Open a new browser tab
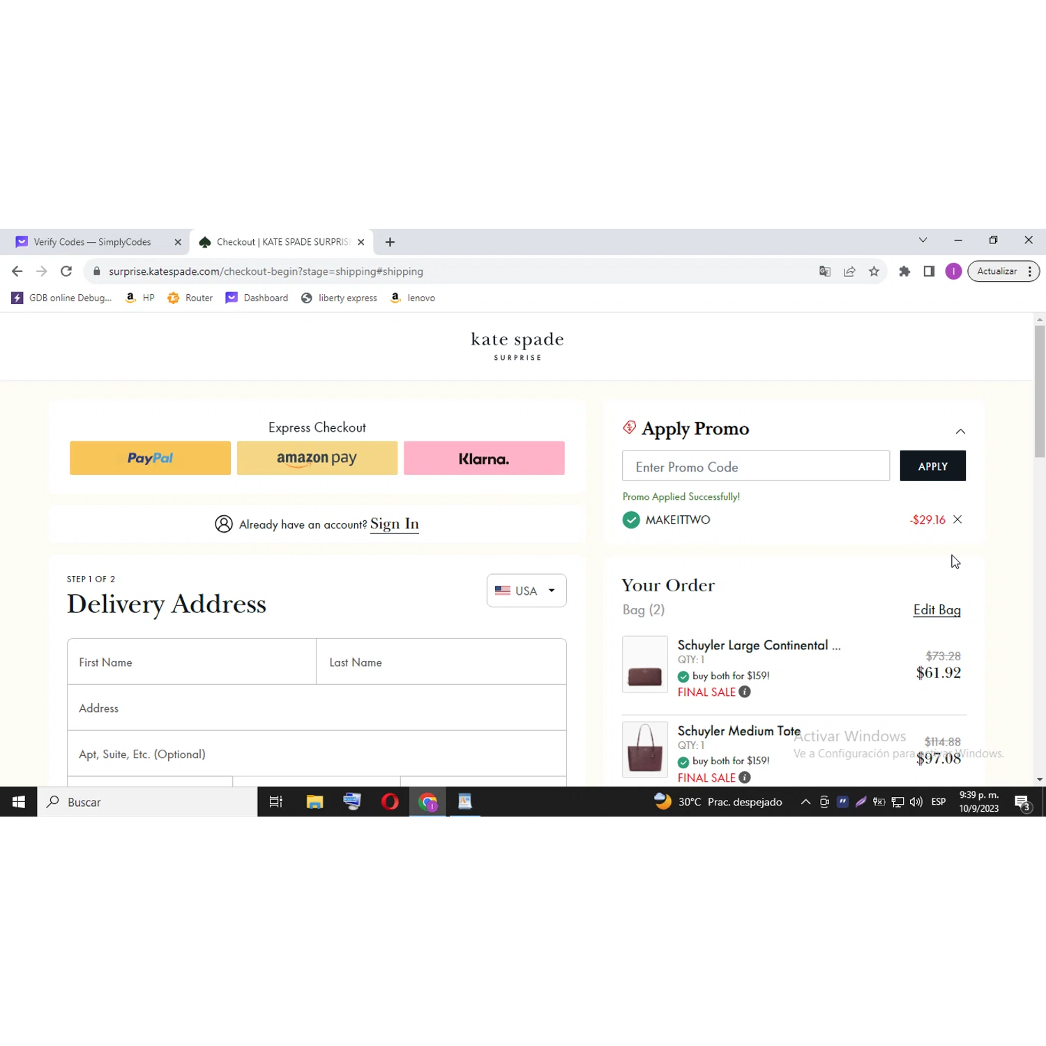Screen dimensions: 1046x1046 (x=390, y=242)
